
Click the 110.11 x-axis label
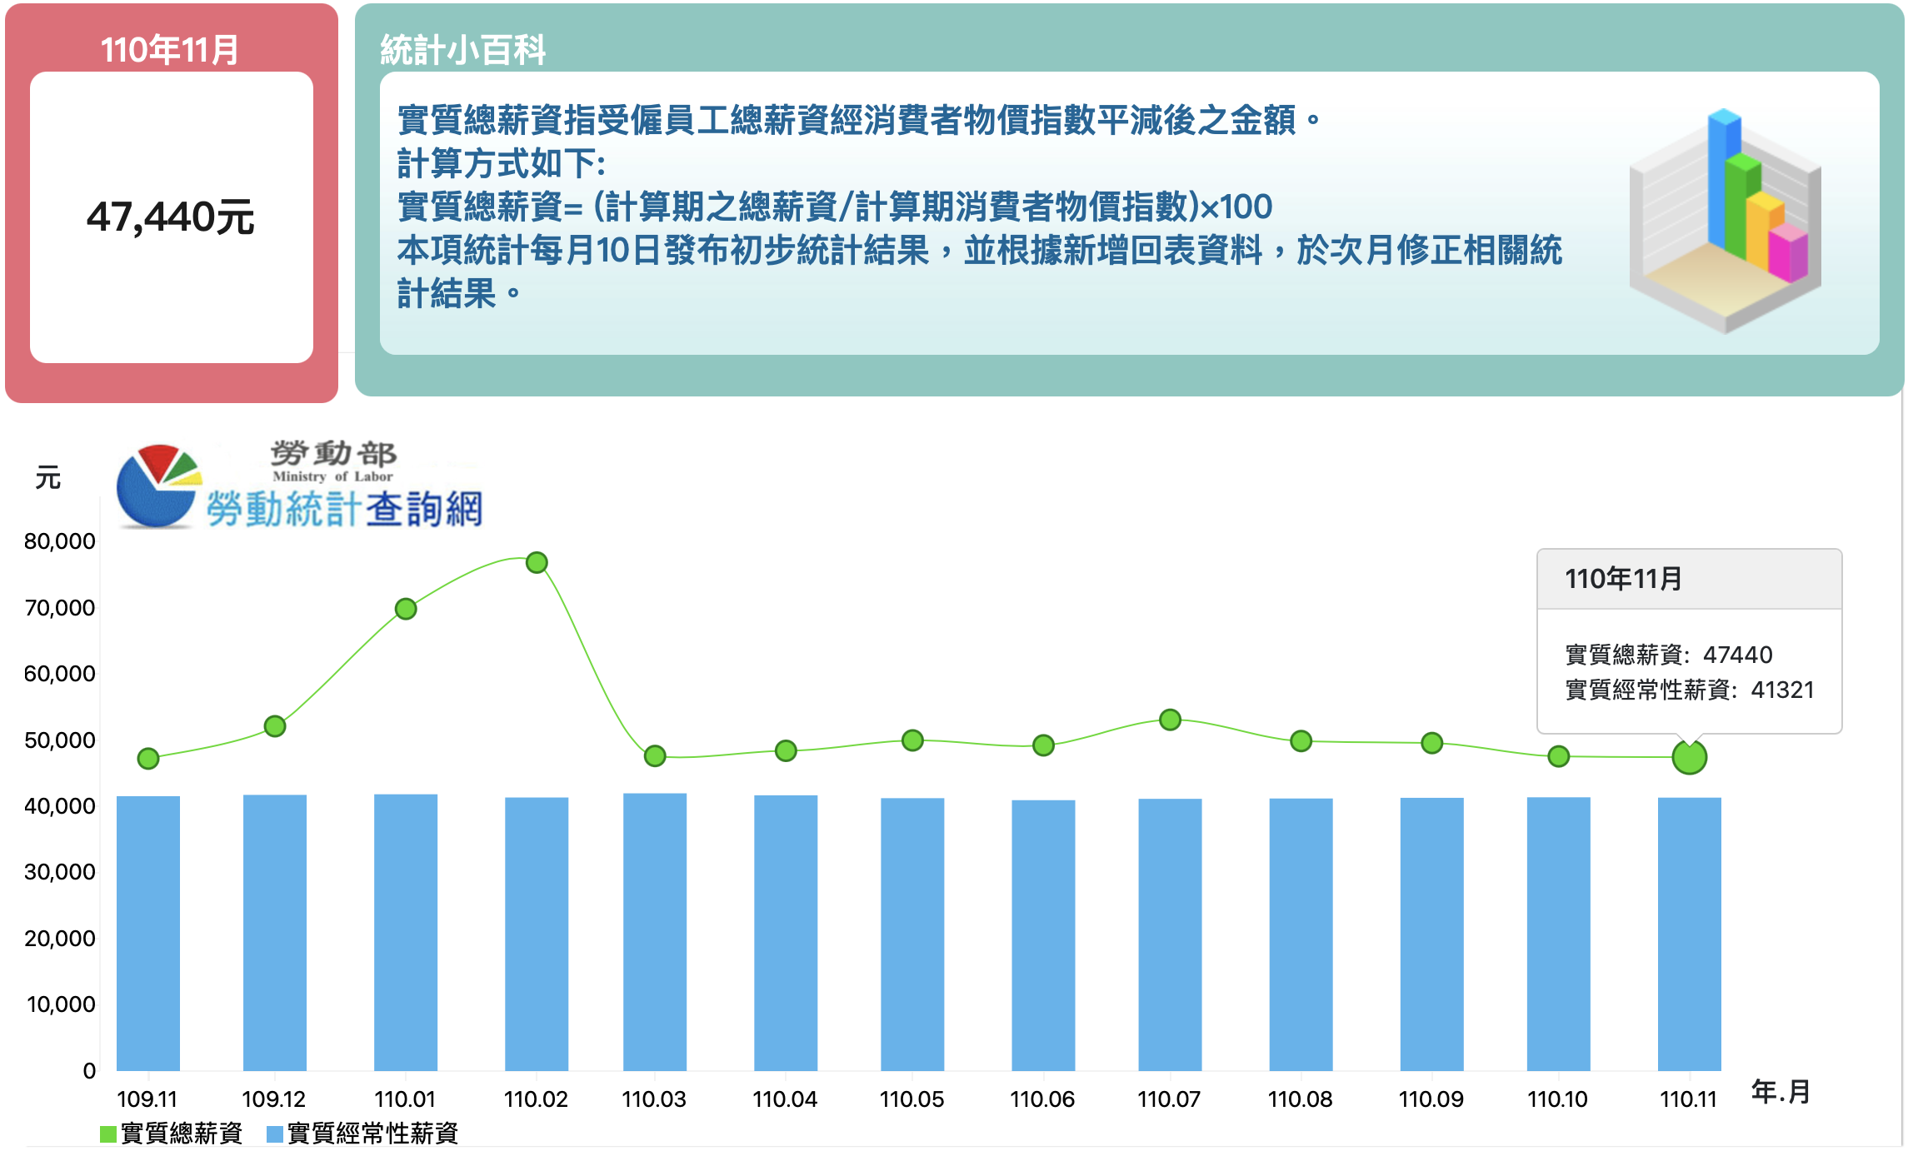1688,1099
